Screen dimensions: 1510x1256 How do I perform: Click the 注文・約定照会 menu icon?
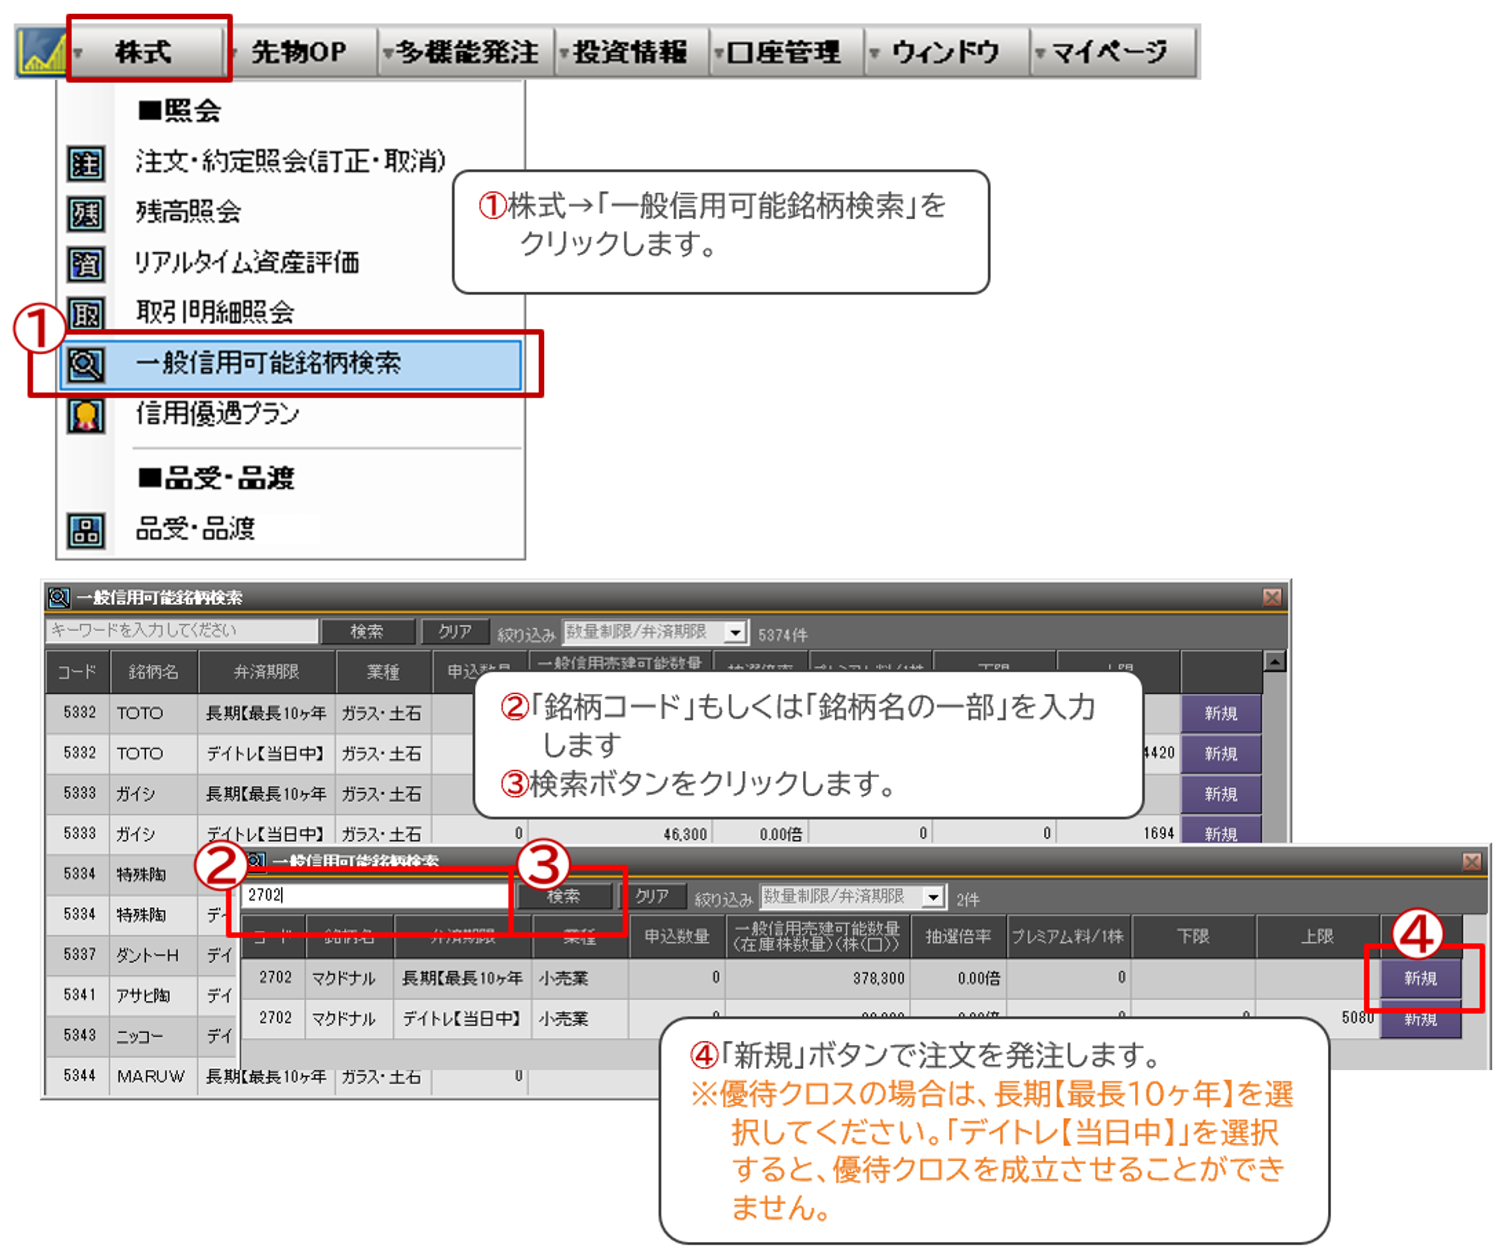pos(86,163)
